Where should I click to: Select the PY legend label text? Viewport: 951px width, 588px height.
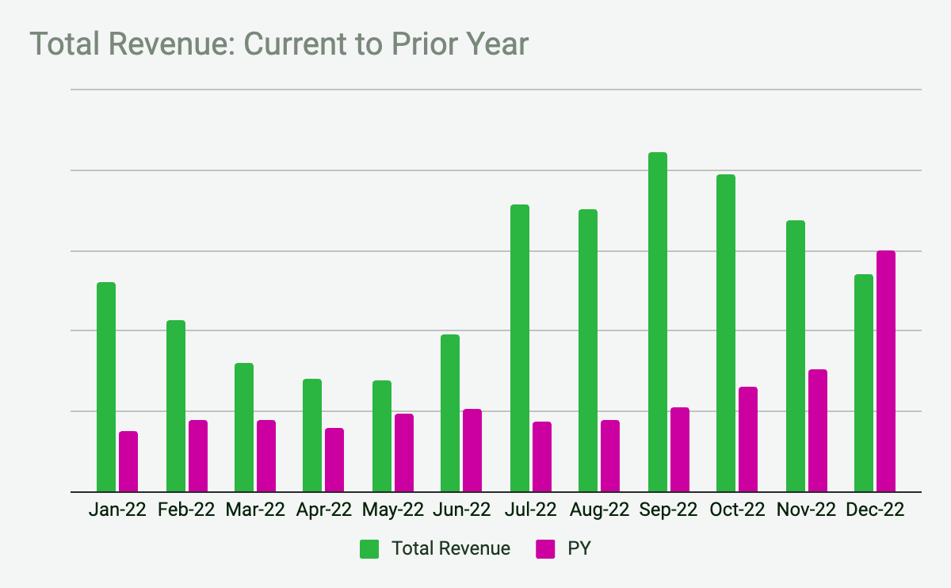(x=579, y=548)
